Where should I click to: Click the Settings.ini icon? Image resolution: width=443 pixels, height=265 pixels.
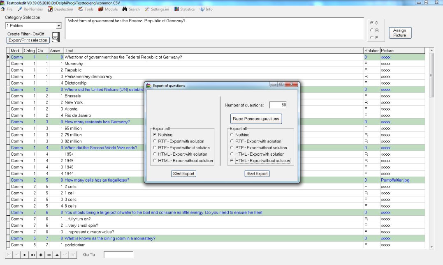click(x=147, y=9)
